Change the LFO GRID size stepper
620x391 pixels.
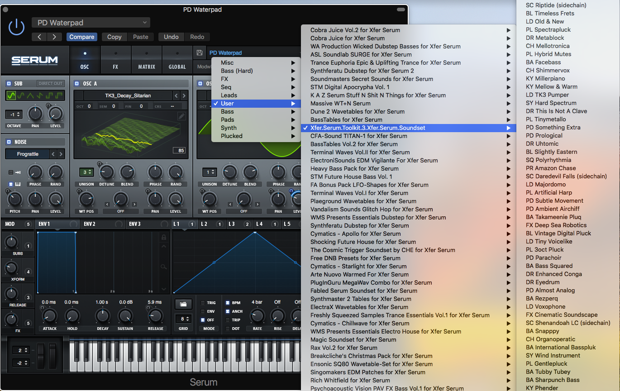[183, 319]
